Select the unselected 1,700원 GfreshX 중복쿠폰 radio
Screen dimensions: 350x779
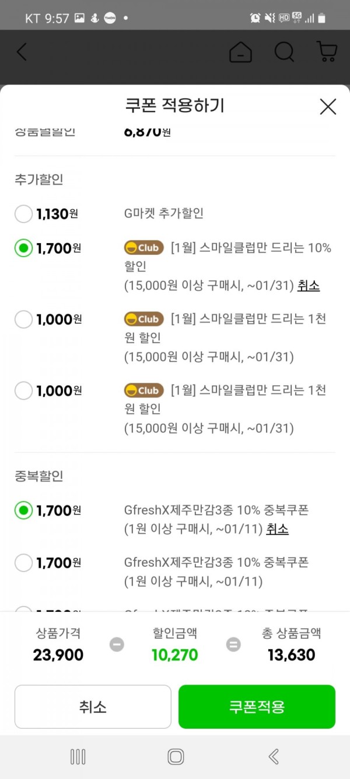tap(23, 563)
